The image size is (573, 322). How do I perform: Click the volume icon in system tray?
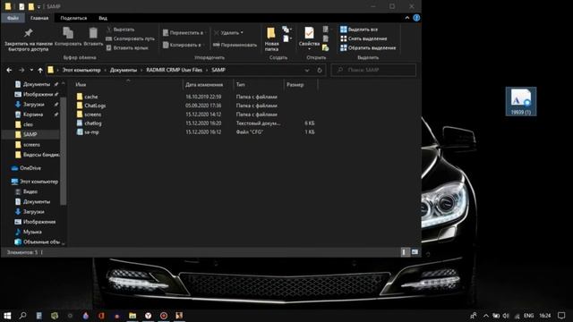pos(506,316)
